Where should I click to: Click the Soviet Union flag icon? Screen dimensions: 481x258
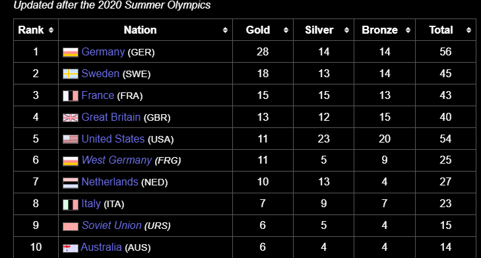pos(71,226)
